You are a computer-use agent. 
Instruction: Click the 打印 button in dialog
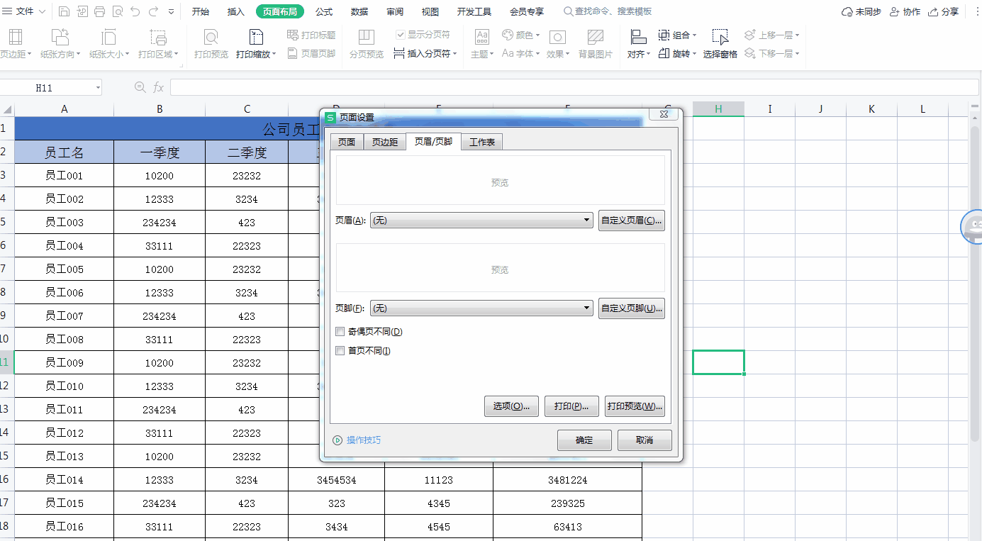point(571,406)
